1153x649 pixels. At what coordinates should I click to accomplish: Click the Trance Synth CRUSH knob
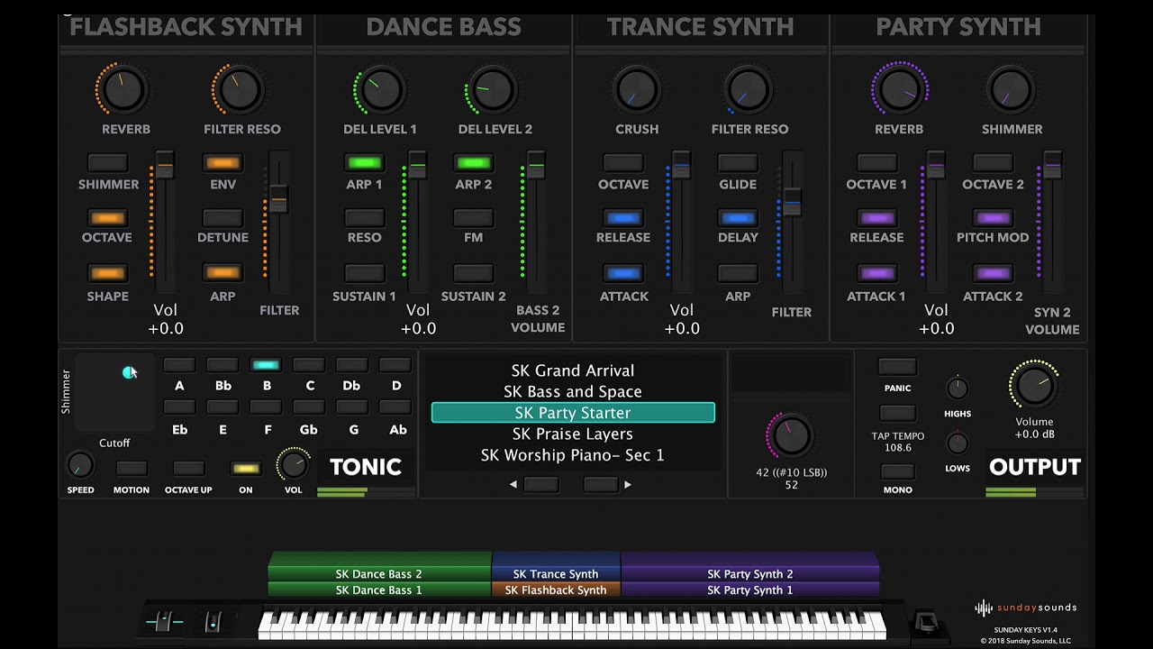point(637,89)
